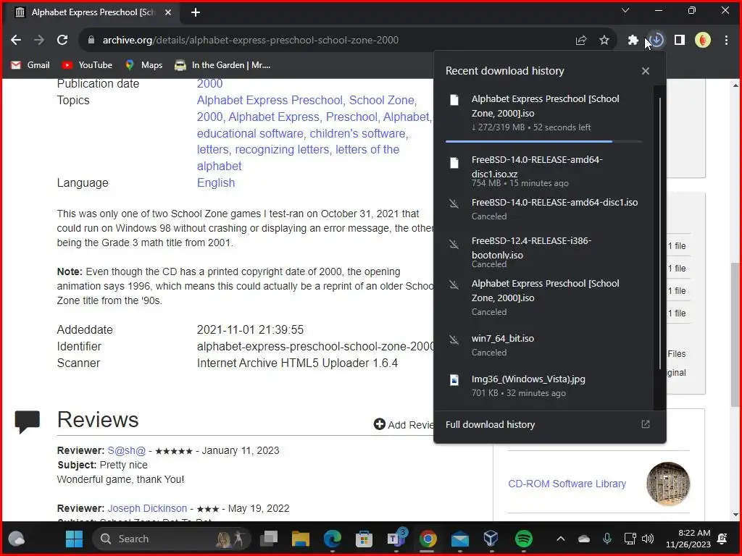
Task: Open reviewer S@sh@ profile link
Action: (x=126, y=450)
